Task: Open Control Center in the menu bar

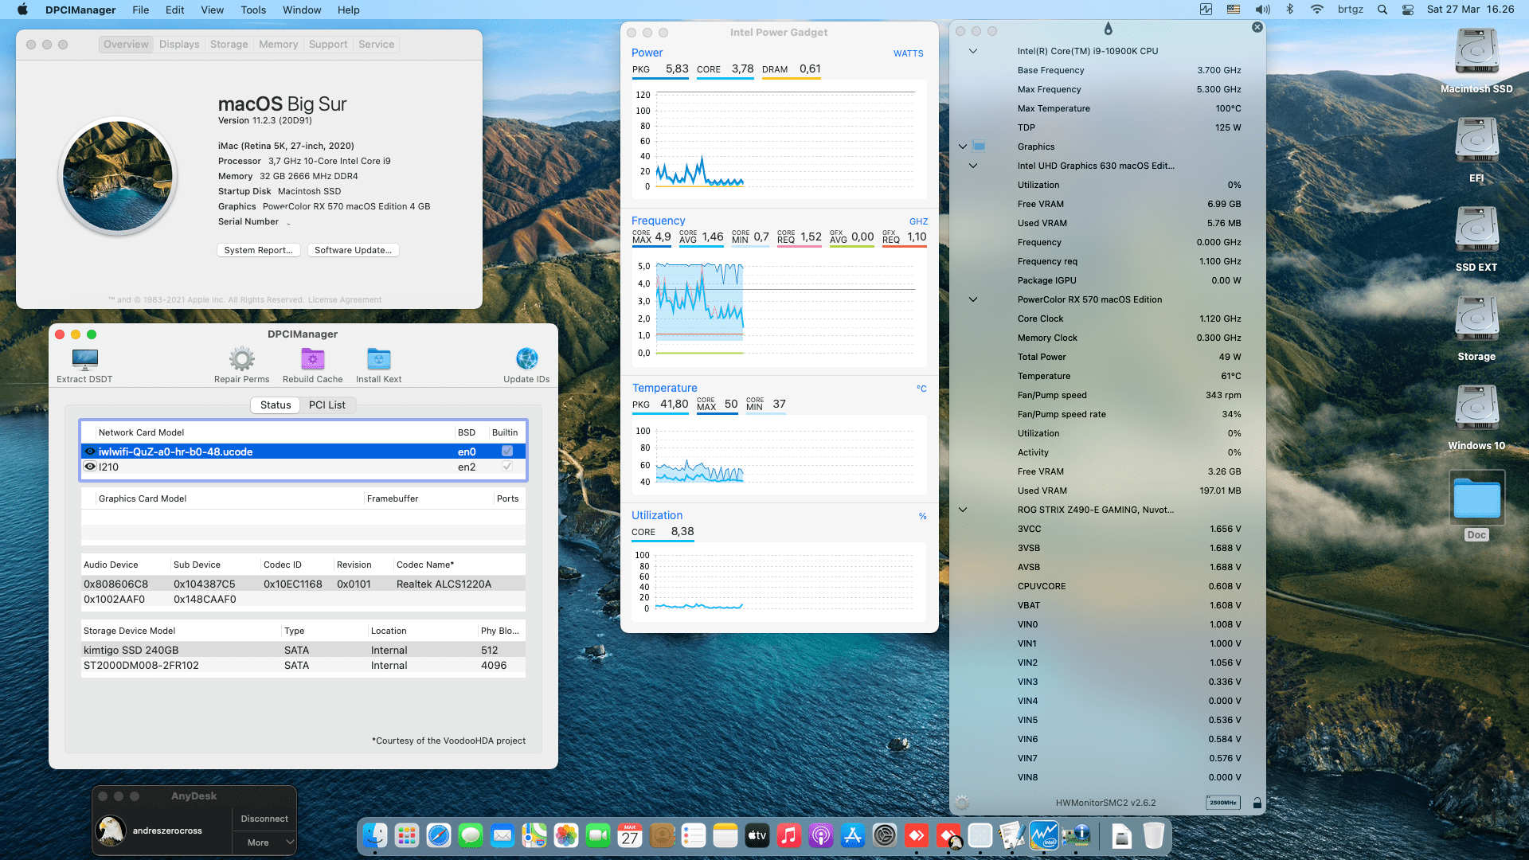Action: click(x=1408, y=10)
